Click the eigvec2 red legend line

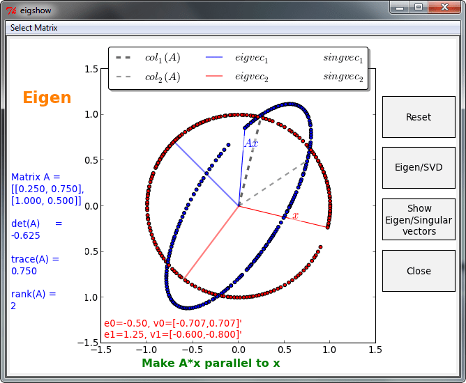(x=214, y=77)
